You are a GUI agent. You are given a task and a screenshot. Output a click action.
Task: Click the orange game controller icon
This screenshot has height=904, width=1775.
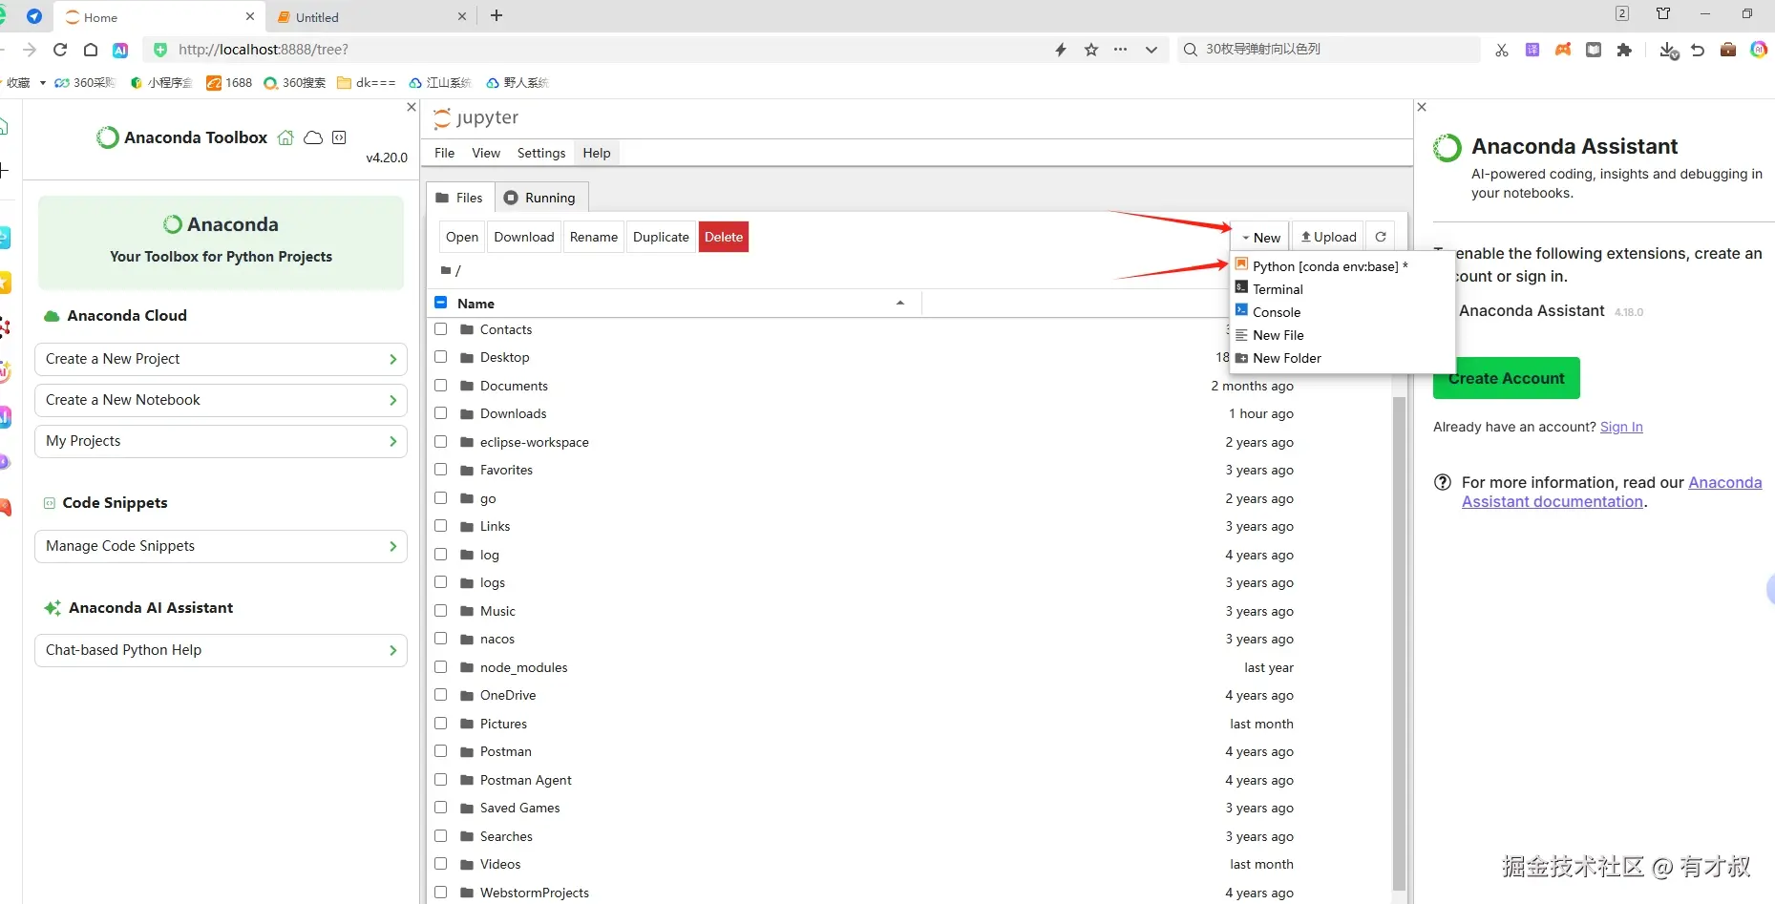coord(1563,50)
